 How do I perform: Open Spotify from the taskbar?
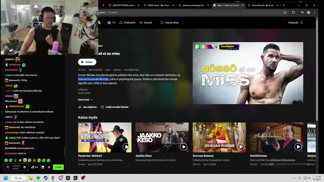38,178
